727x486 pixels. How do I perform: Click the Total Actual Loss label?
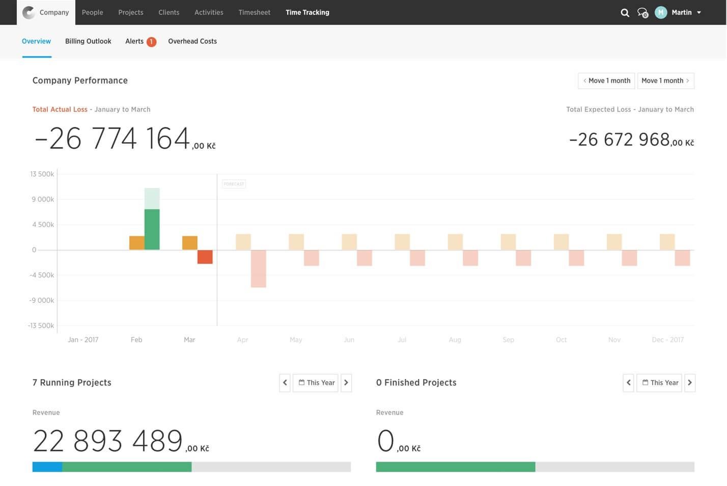point(60,110)
